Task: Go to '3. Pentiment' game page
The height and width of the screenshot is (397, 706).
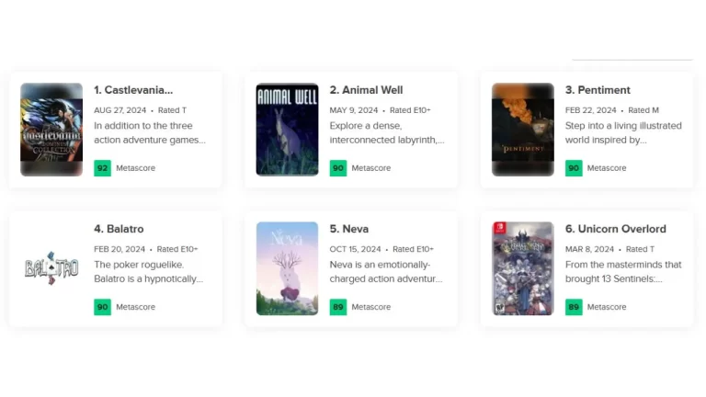Action: click(x=598, y=90)
